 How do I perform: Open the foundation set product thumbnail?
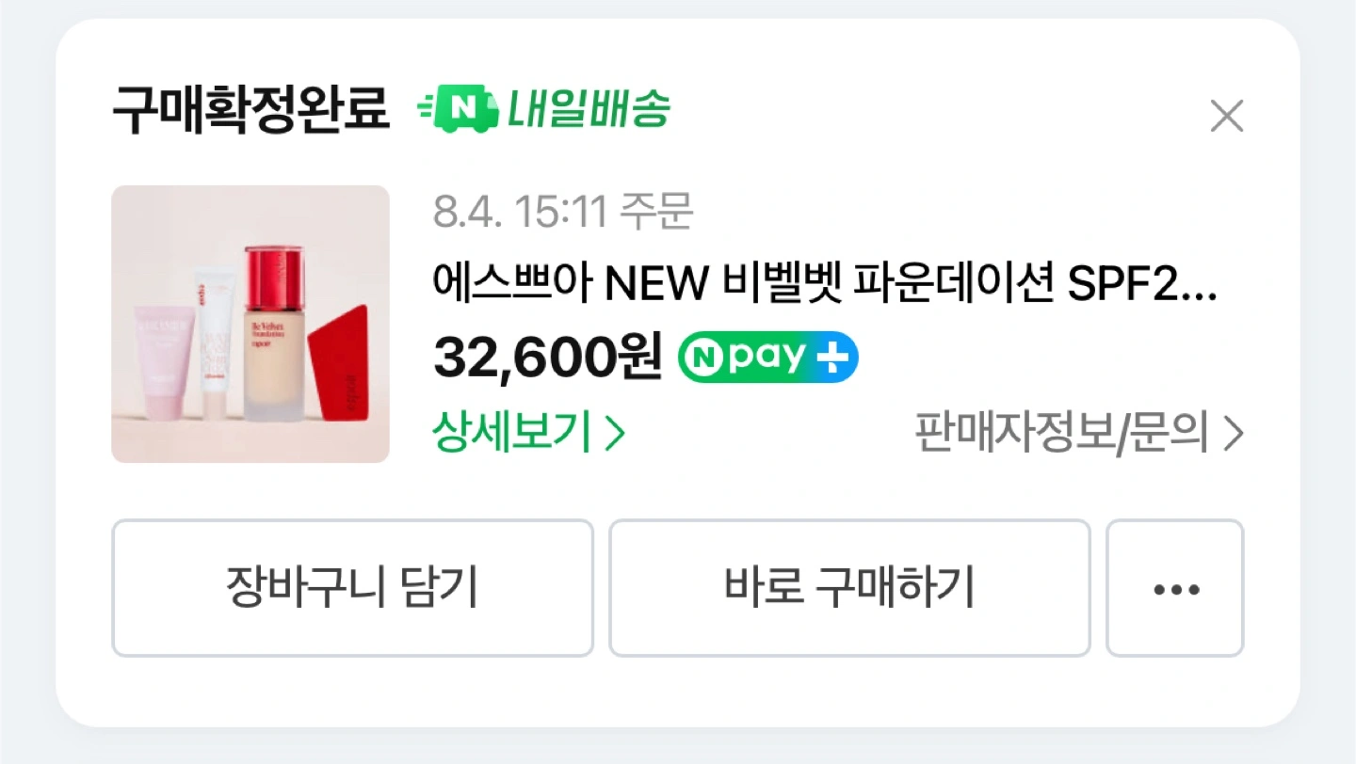click(250, 325)
